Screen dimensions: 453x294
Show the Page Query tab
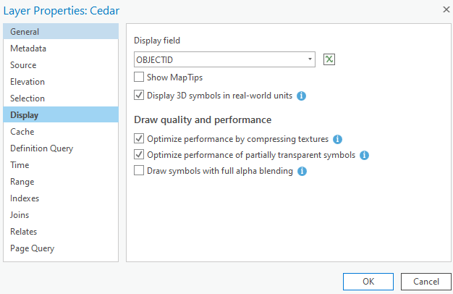pyautogui.click(x=32, y=248)
